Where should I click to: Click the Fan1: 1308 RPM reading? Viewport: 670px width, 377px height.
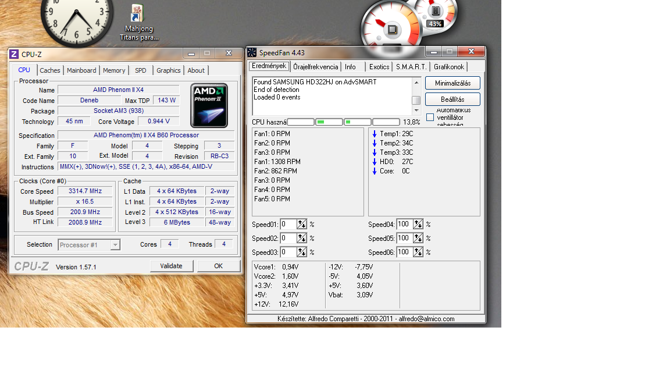277,162
